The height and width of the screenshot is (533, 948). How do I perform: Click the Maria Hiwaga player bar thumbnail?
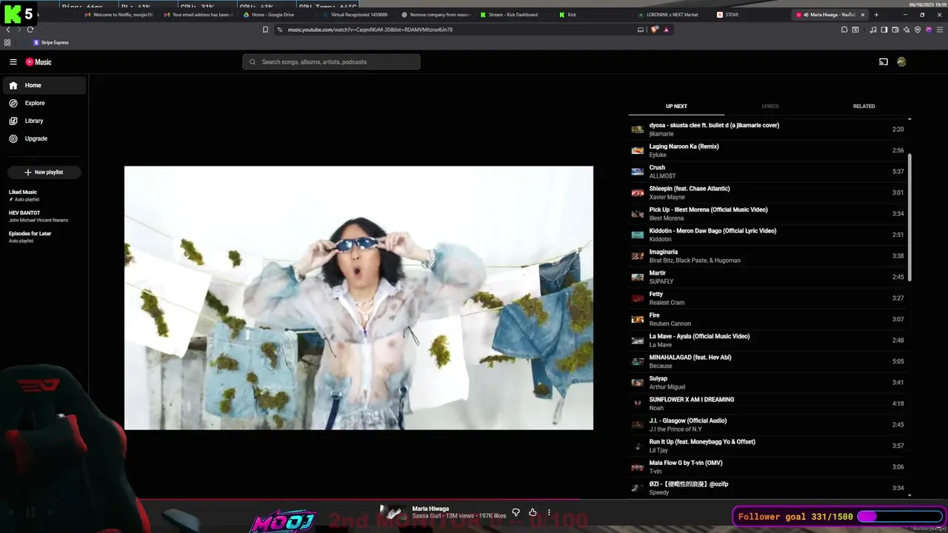[393, 512]
